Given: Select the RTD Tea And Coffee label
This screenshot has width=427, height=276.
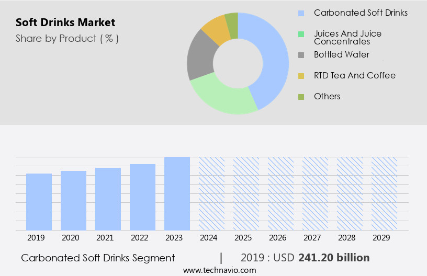Looking at the screenshot, I should (x=354, y=75).
